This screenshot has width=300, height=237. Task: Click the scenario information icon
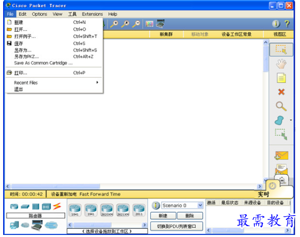point(155,205)
